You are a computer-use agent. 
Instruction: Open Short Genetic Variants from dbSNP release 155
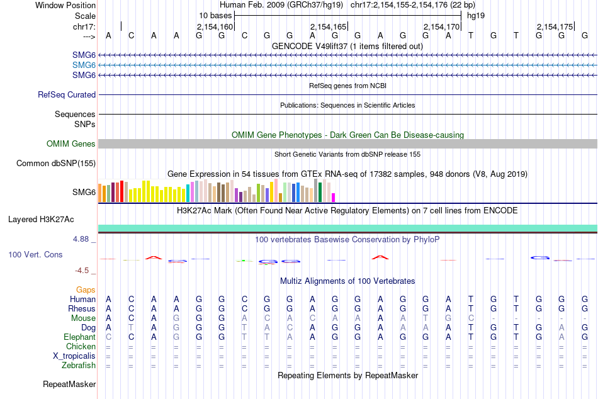347,154
